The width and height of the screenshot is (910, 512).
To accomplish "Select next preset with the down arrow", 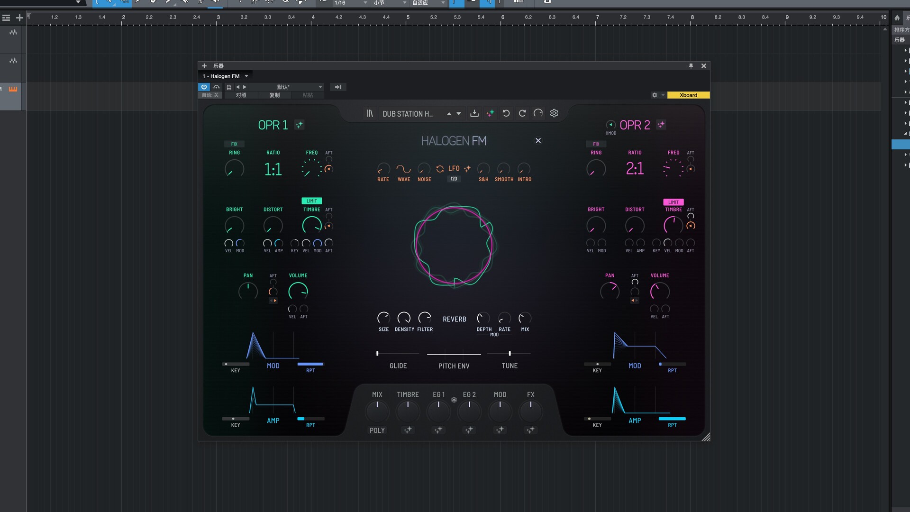I will click(x=459, y=114).
